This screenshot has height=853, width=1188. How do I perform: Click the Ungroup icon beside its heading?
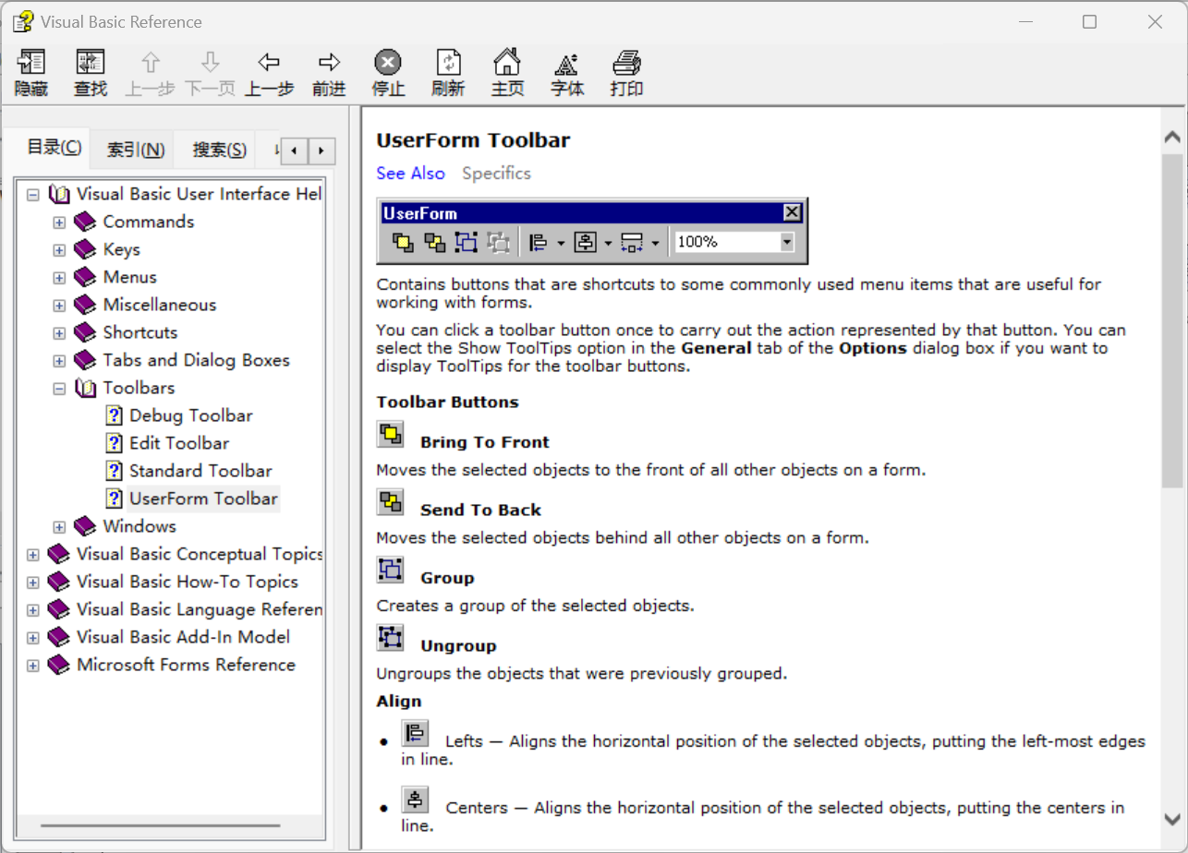pyautogui.click(x=391, y=637)
